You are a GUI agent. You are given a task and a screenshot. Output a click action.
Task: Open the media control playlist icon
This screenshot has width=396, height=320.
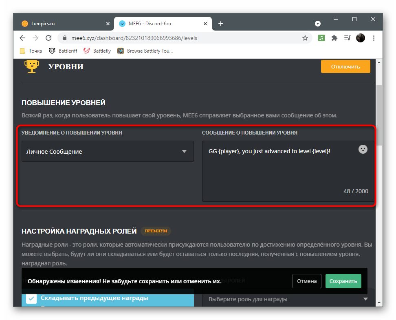click(347, 38)
